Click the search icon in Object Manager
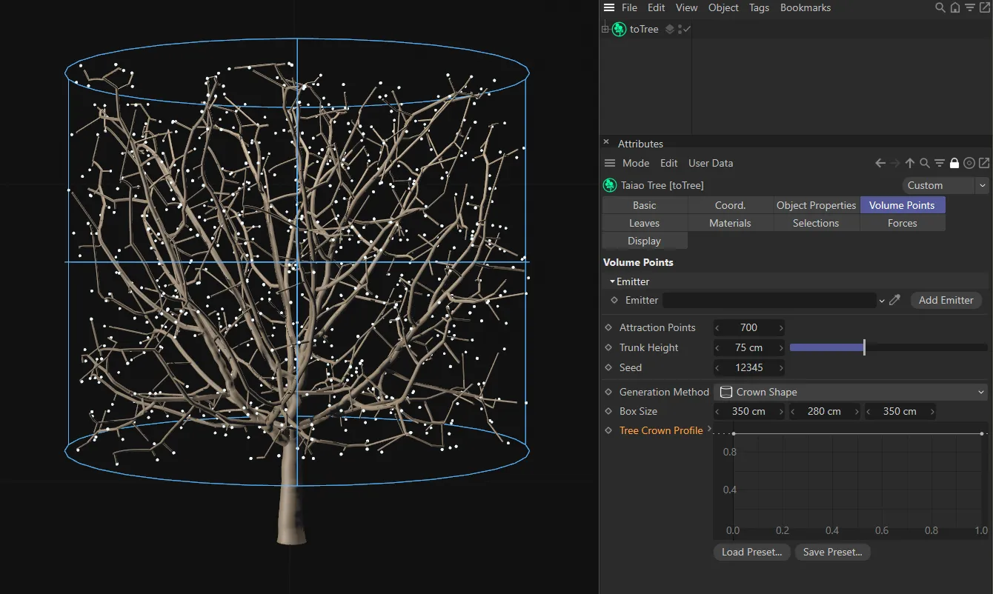 940,8
